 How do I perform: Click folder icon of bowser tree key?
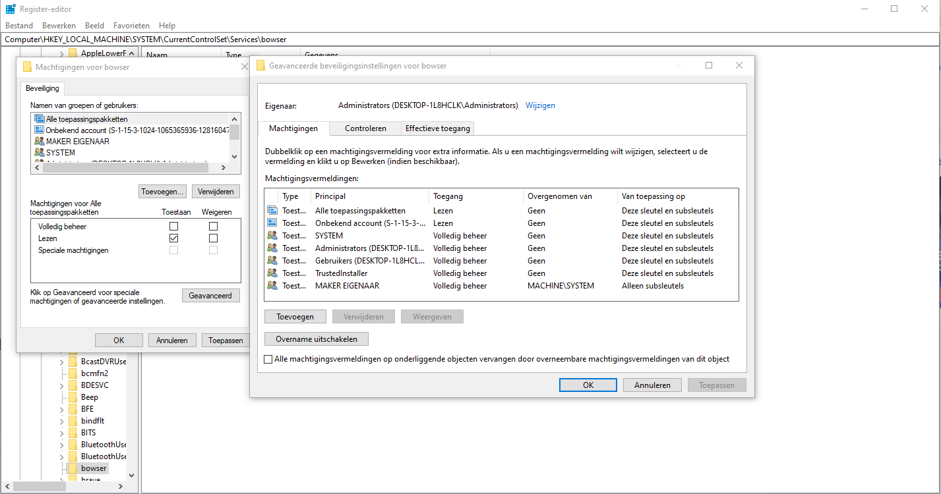tap(73, 468)
